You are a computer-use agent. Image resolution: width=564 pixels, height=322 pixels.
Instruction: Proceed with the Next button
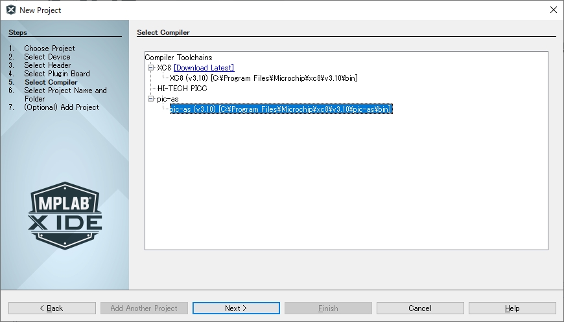coord(236,308)
